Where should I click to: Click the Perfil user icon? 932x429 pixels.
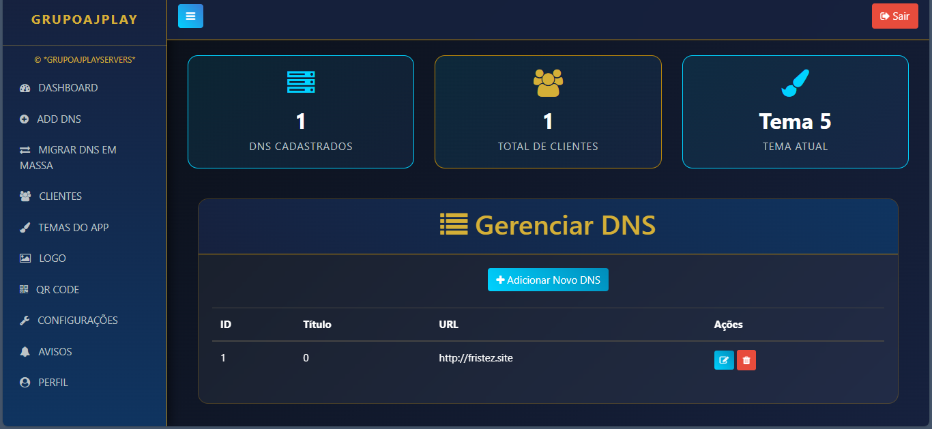pos(25,383)
